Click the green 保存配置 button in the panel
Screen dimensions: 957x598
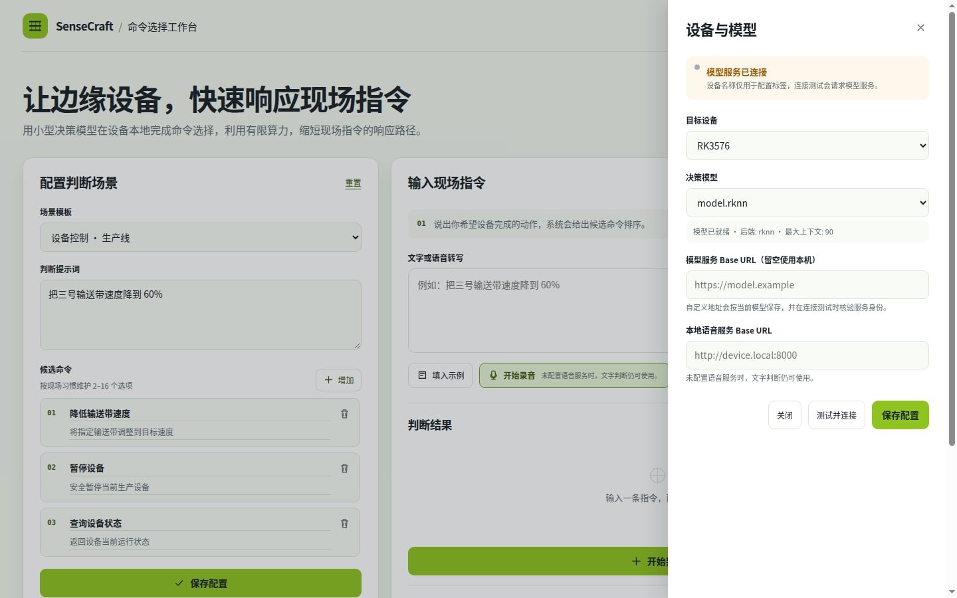901,415
